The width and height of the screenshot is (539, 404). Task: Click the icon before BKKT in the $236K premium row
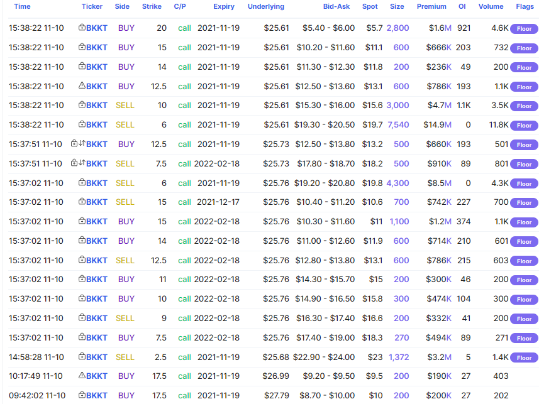click(x=82, y=67)
